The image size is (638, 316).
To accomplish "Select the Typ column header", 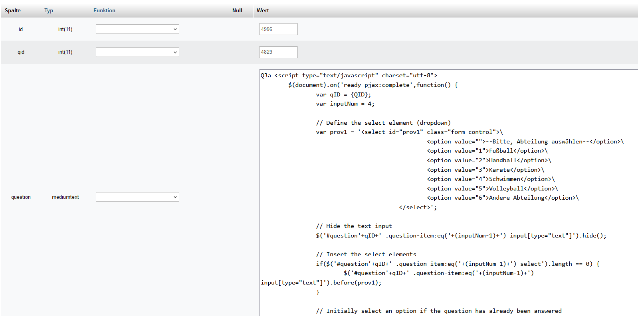I will pyautogui.click(x=49, y=11).
